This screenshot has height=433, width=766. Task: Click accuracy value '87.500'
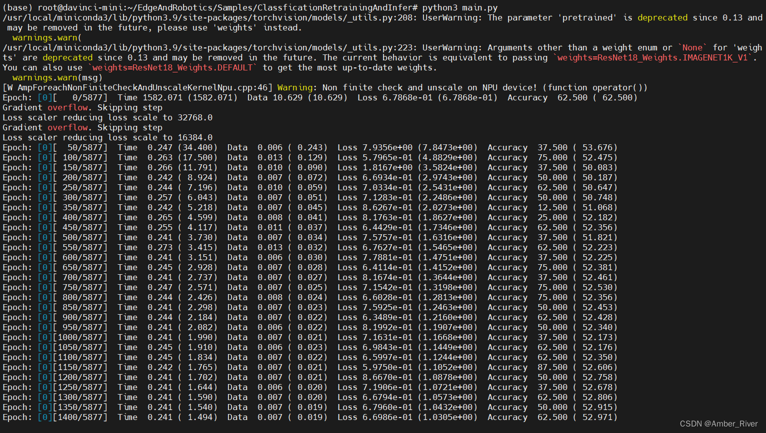[552, 367]
